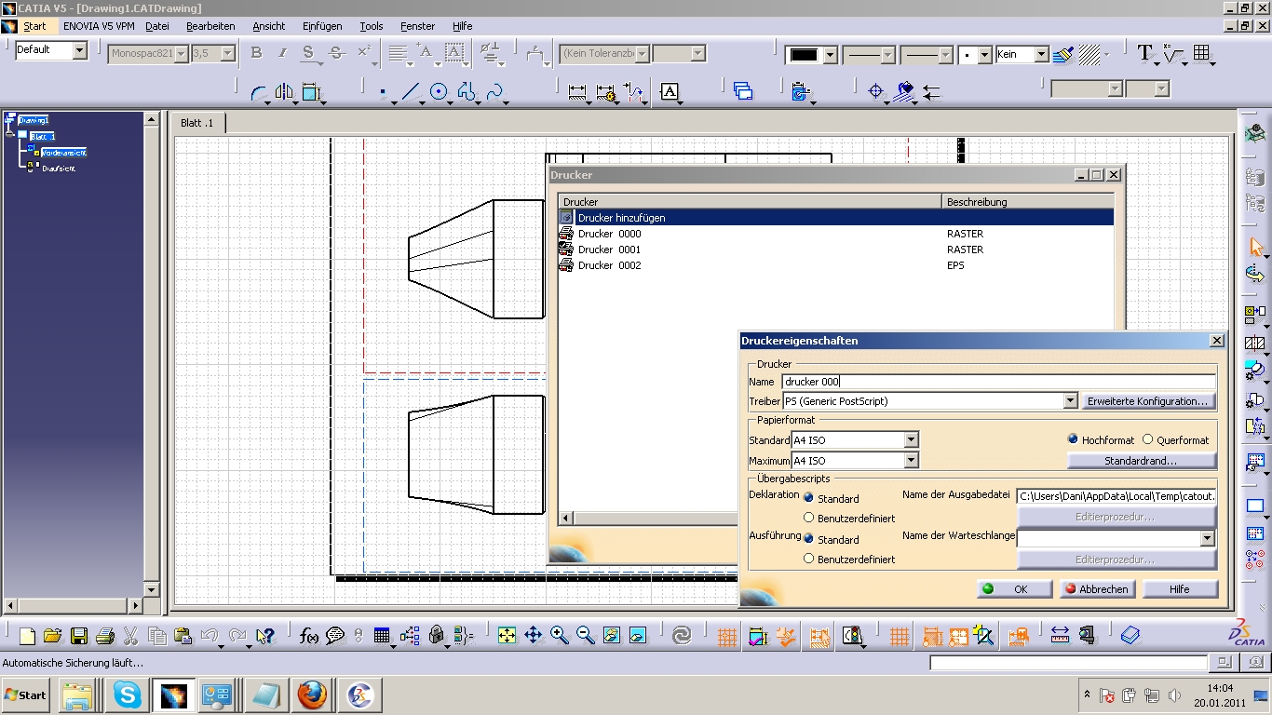
Task: Open the Datei menu
Action: pyautogui.click(x=157, y=26)
